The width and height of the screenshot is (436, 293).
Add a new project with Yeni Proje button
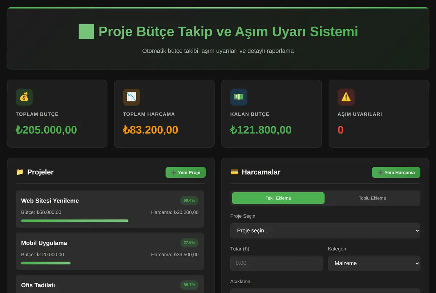[x=186, y=172]
